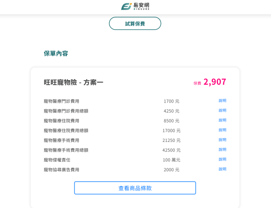View 說明 for 寵物醫療手術費用總額
The image size is (271, 208).
pos(222,150)
